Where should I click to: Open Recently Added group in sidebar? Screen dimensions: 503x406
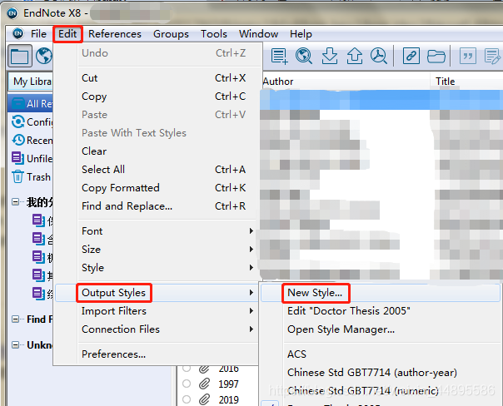point(31,140)
